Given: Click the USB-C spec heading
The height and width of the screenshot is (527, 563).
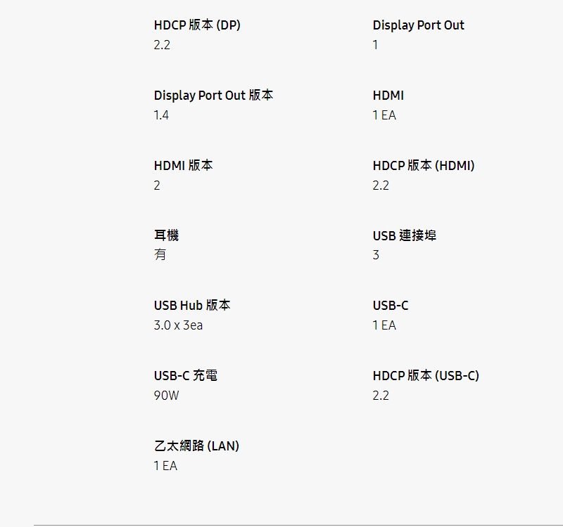Looking at the screenshot, I should click(391, 306).
